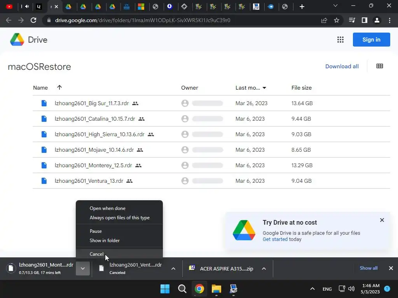This screenshot has width=398, height=298.
Task: Switch to grid view layout icon
Action: [x=379, y=66]
